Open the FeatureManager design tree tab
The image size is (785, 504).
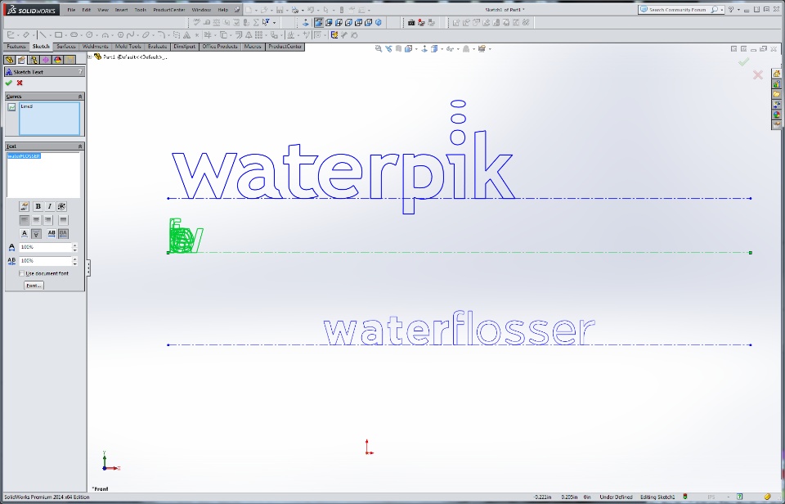pyautogui.click(x=9, y=60)
